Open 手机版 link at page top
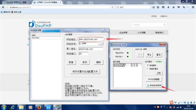196x110 pixels. coord(154,16)
